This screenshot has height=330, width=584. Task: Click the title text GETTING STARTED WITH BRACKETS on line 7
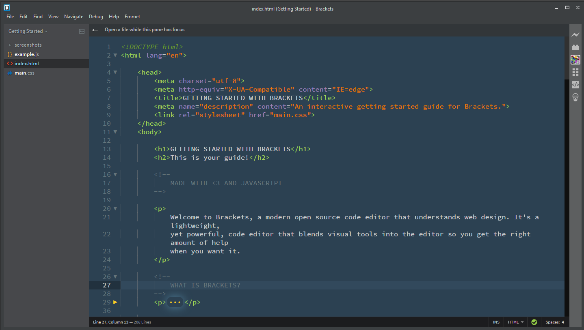243,98
